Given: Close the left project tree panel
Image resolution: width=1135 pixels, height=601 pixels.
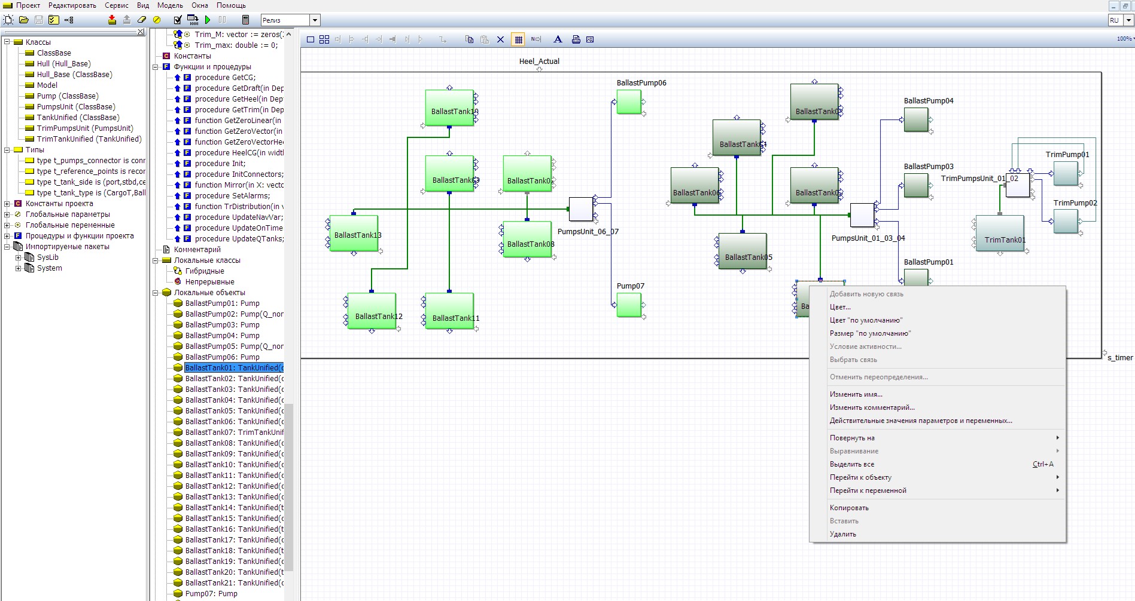Looking at the screenshot, I should [141, 32].
